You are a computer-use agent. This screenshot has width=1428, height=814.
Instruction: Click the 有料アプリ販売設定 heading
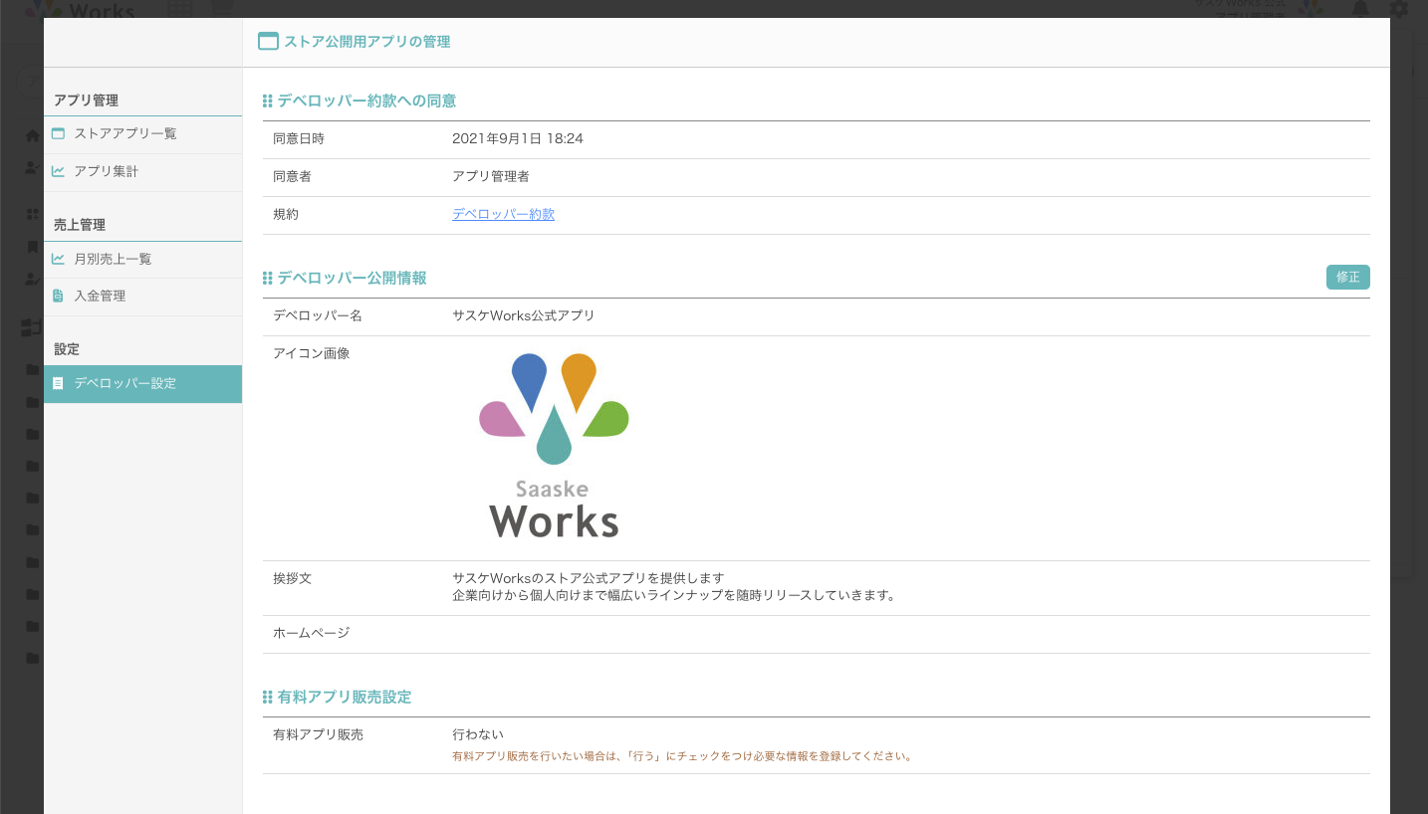(x=344, y=697)
